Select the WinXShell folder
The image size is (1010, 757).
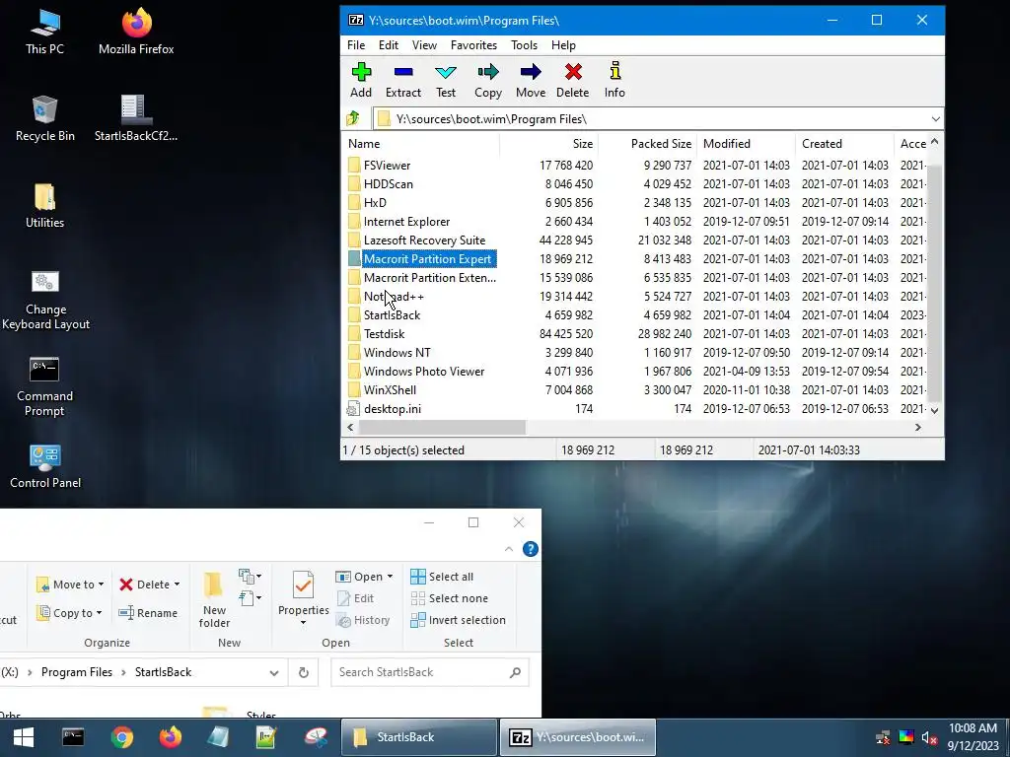pos(390,390)
